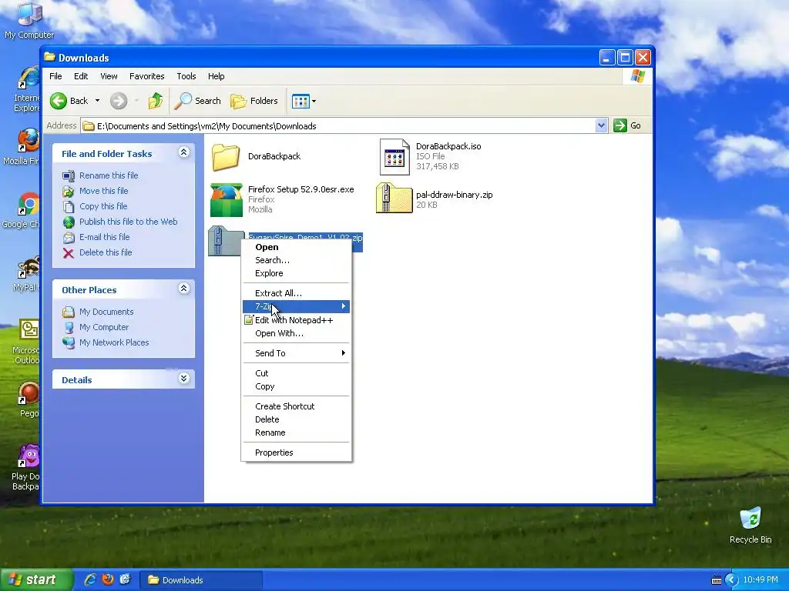Launch Firefox from Quick Launch

108,580
